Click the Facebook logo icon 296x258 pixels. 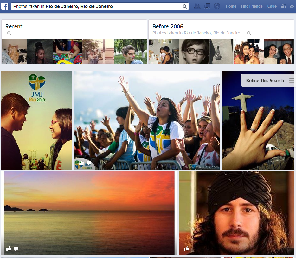click(x=5, y=6)
